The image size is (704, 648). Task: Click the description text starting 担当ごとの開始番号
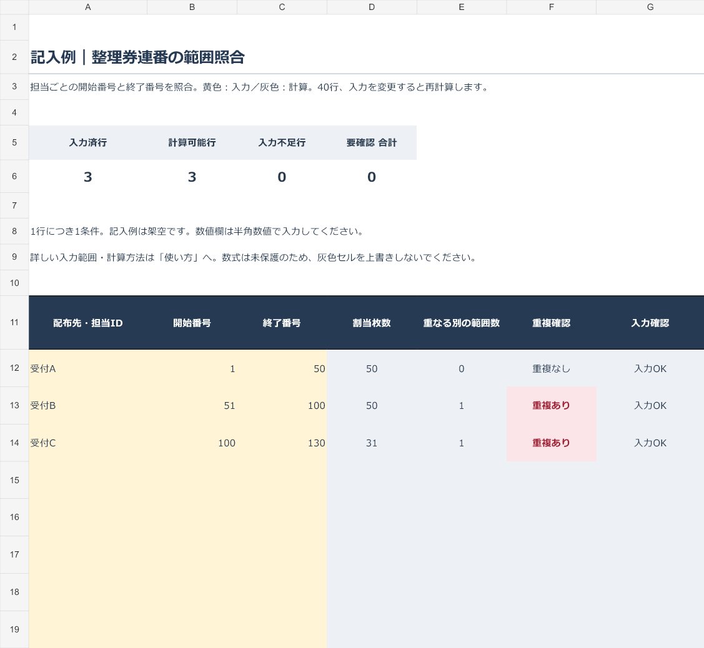click(259, 87)
